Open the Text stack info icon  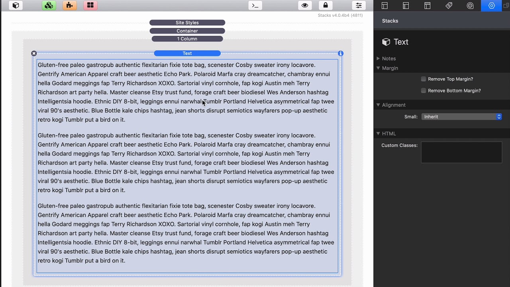[x=341, y=53]
